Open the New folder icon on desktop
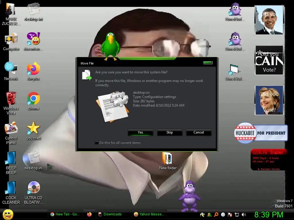Image resolution: width=294 pixels, height=220 pixels. (x=168, y=160)
